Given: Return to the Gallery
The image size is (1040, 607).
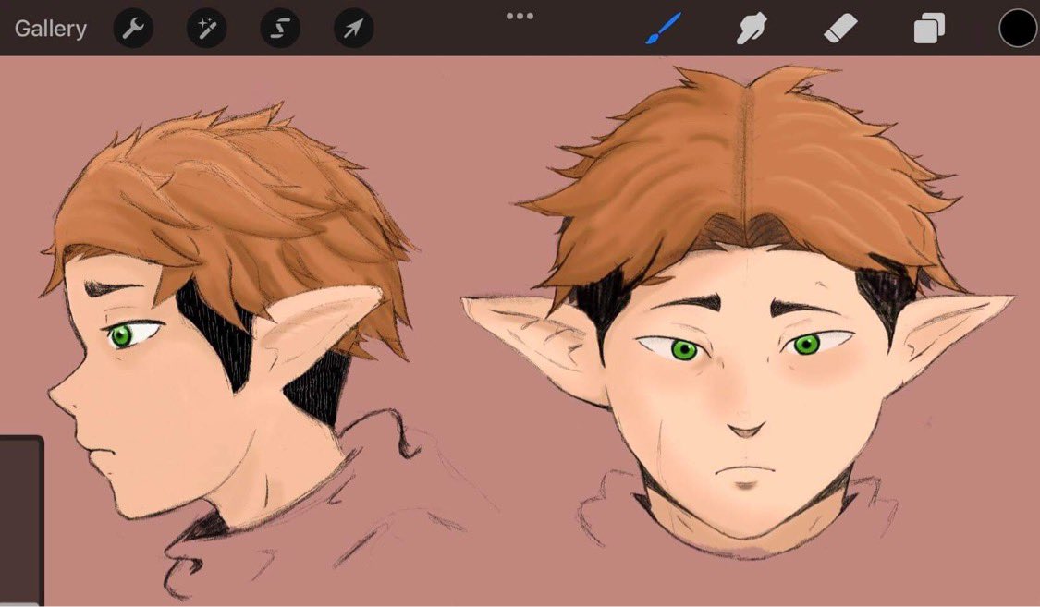Looking at the screenshot, I should tap(51, 29).
